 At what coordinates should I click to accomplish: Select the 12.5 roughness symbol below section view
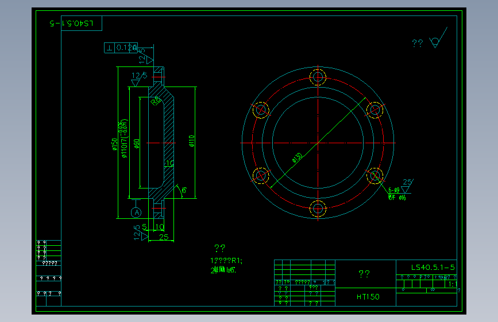pos(140,233)
